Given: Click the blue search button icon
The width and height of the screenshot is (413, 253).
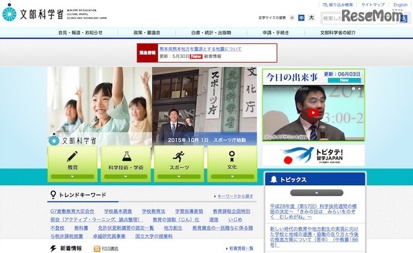Looking at the screenshot, I should click(x=403, y=19).
